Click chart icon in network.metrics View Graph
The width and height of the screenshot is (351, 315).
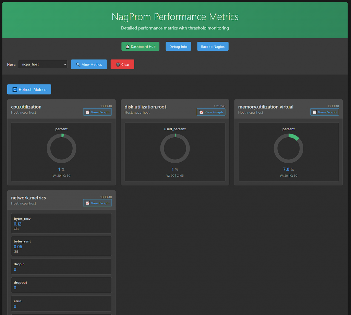88,203
